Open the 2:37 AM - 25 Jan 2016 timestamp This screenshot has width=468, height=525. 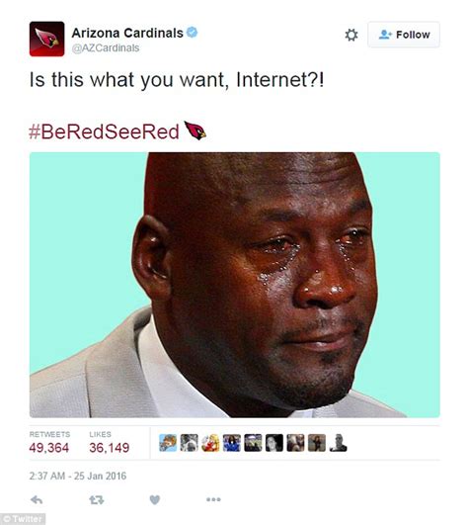(78, 476)
